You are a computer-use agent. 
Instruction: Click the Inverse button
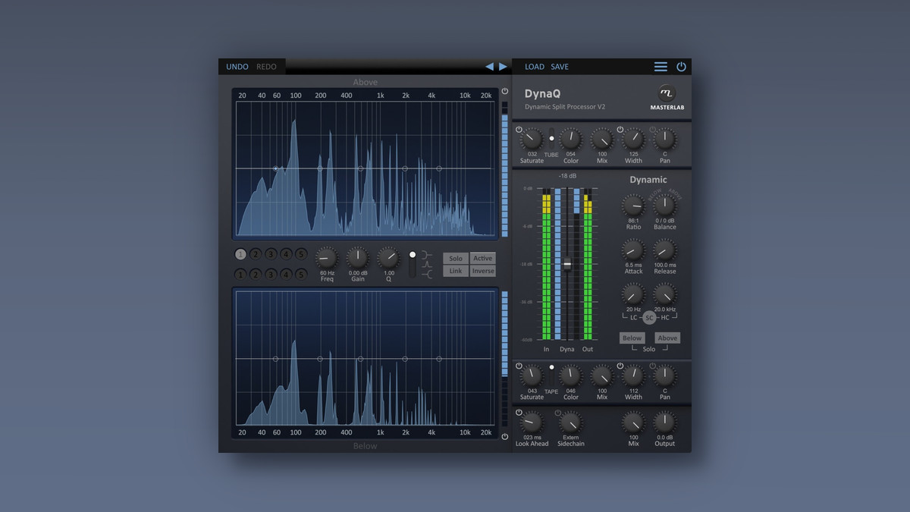483,271
